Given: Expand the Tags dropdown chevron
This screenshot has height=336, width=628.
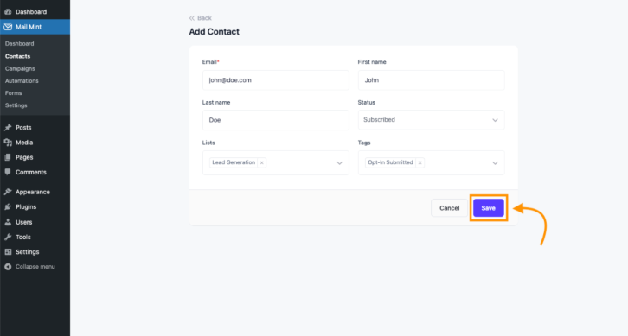Looking at the screenshot, I should click(495, 162).
